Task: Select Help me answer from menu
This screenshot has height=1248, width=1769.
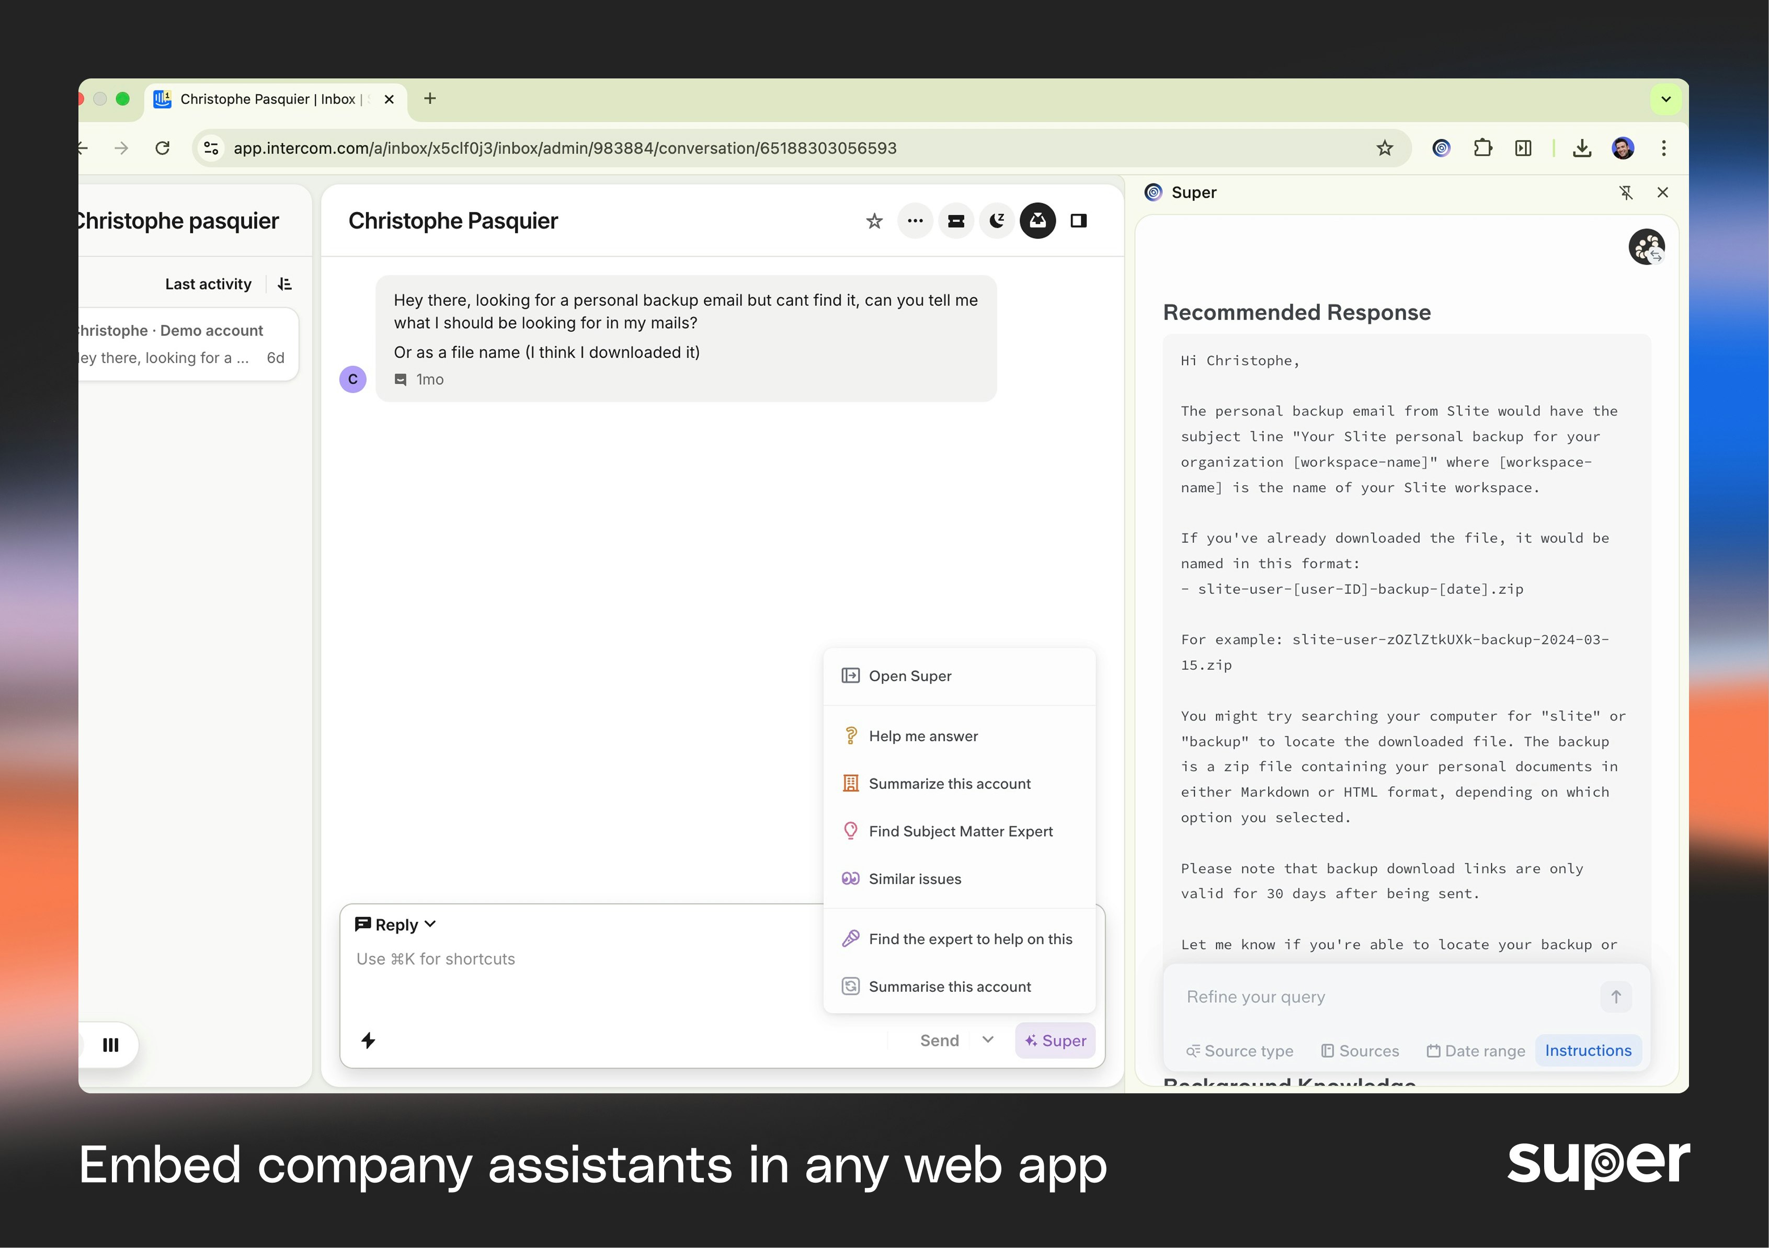Action: coord(923,736)
